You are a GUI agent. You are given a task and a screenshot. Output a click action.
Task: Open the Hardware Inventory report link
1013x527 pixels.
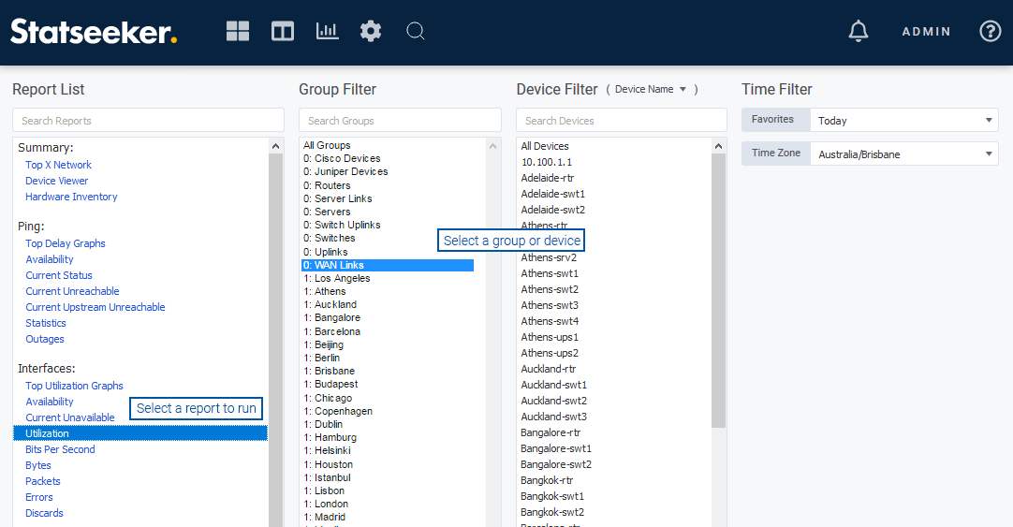click(x=71, y=197)
